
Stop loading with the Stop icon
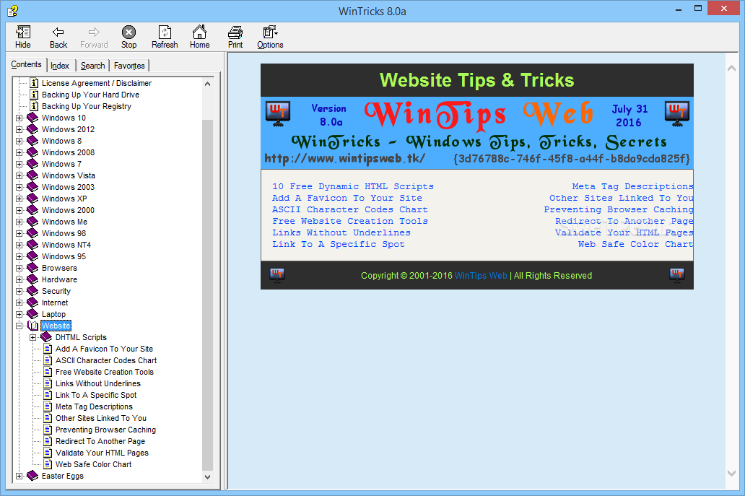[x=128, y=37]
